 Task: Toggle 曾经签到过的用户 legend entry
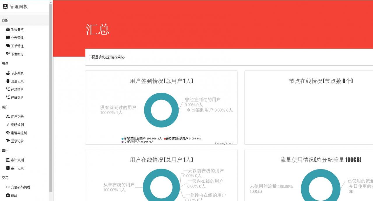(182, 139)
